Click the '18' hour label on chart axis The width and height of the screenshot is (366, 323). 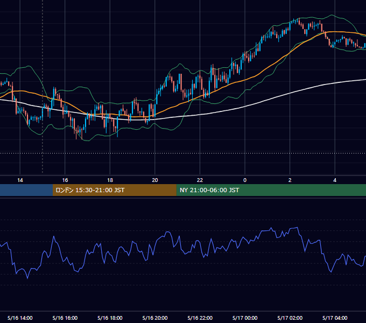point(110,180)
